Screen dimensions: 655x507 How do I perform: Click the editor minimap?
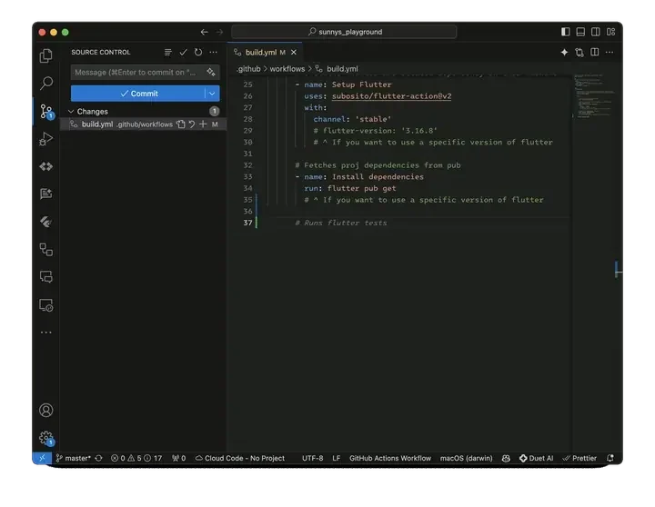click(x=593, y=96)
